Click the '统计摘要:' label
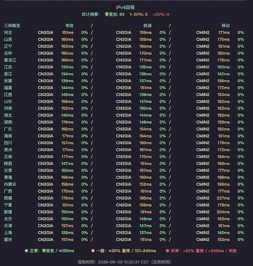 [x=91, y=14]
